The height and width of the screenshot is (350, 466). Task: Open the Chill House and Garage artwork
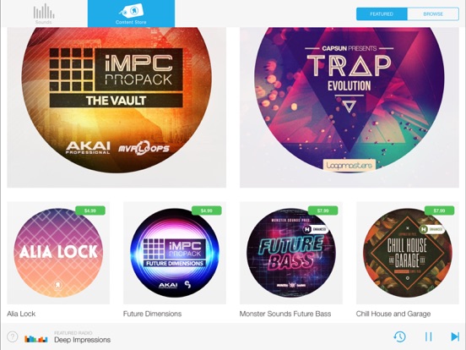408,253
